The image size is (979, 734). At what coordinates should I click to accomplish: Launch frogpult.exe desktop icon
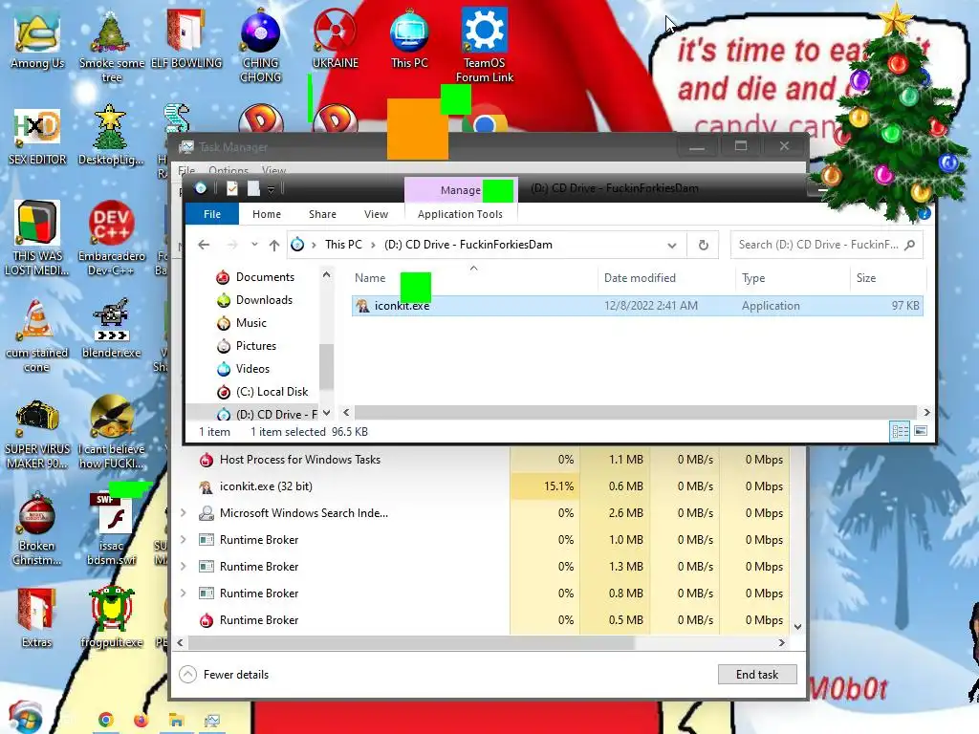[111, 618]
